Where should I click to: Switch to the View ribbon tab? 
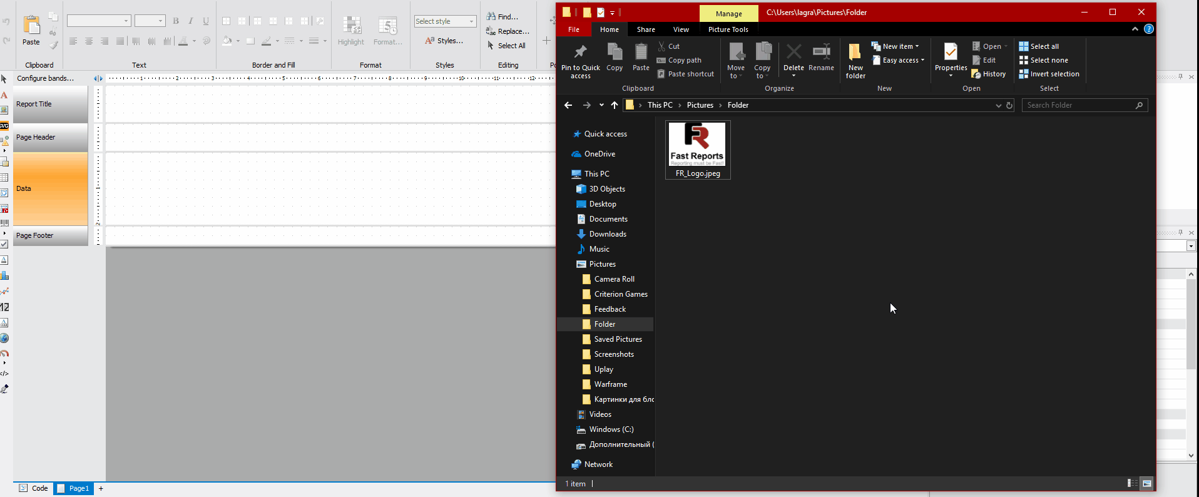pos(681,29)
